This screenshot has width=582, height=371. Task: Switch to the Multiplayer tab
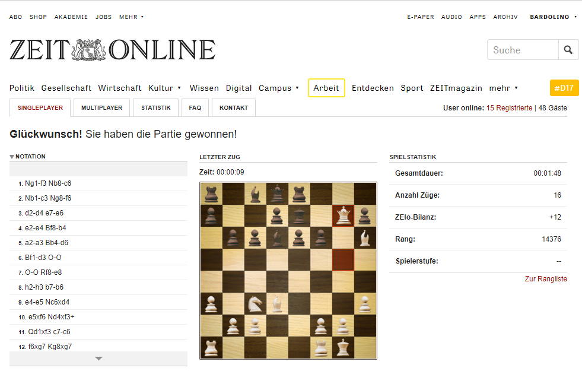pos(101,108)
